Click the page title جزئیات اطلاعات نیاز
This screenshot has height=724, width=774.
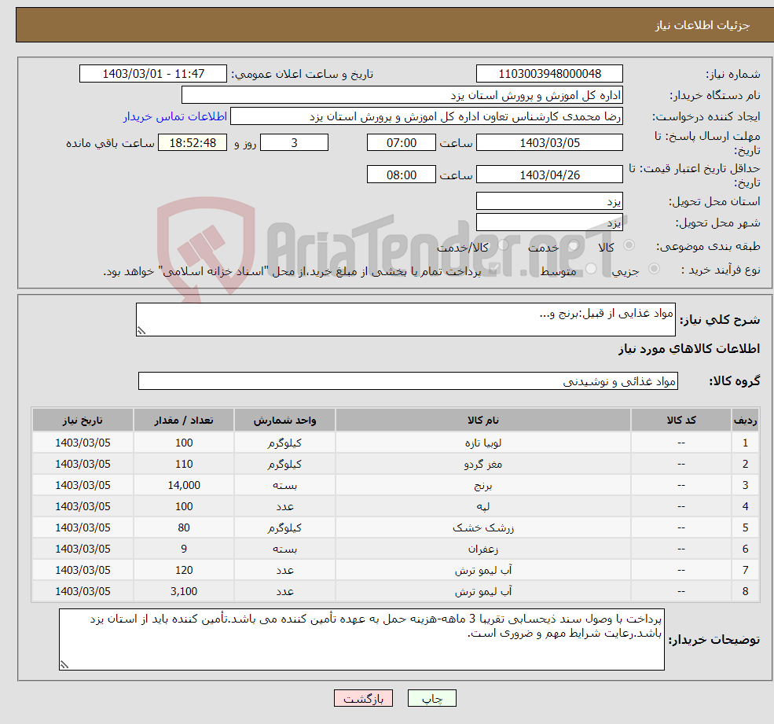[x=702, y=25]
